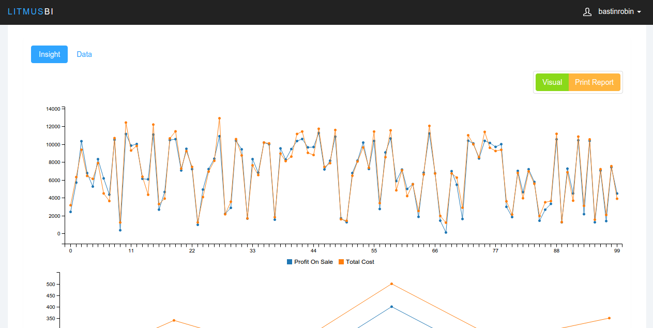Click the 450 label on lower chart
Image resolution: width=653 pixels, height=328 pixels.
pos(51,296)
